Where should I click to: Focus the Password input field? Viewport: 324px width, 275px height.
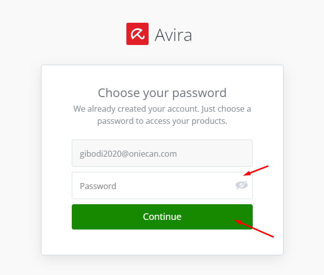[152, 186]
